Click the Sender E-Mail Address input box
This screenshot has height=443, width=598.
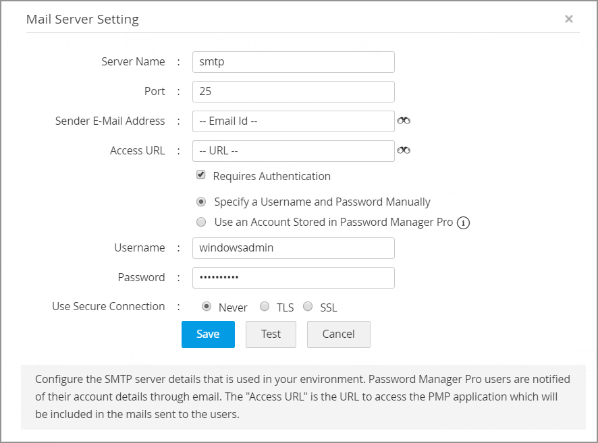293,121
